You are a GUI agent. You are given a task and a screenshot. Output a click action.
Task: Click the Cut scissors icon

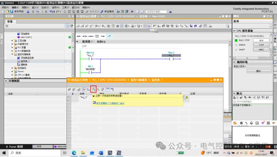33,12
